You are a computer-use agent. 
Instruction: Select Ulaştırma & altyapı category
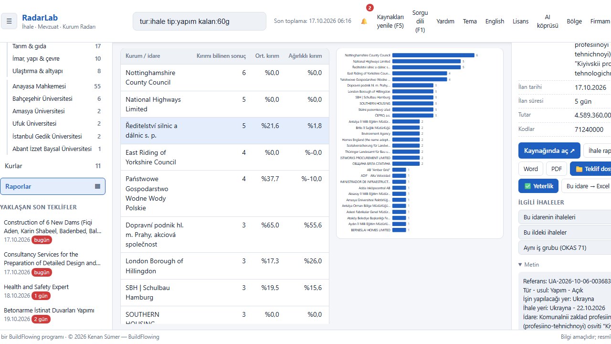click(x=56, y=71)
